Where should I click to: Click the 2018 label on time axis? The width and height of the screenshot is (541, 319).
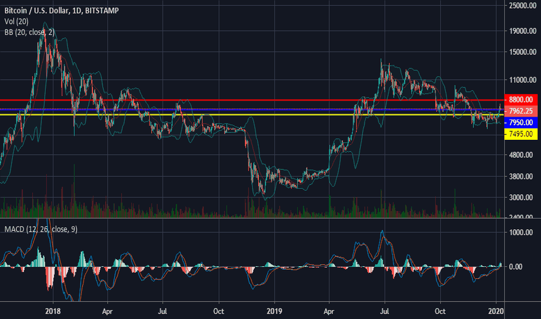53,311
